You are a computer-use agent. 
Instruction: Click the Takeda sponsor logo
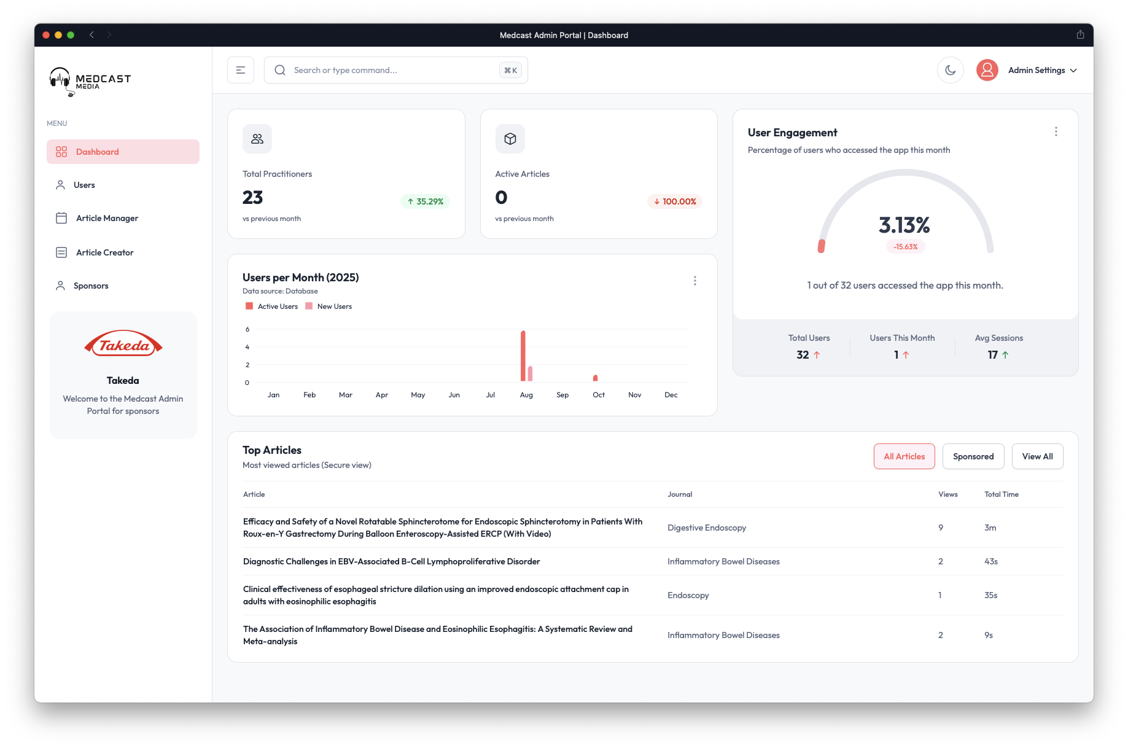[123, 344]
